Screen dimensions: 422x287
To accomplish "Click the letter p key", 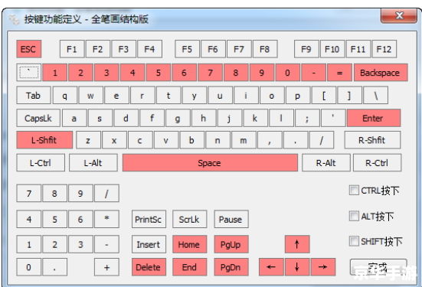I will tap(298, 95).
